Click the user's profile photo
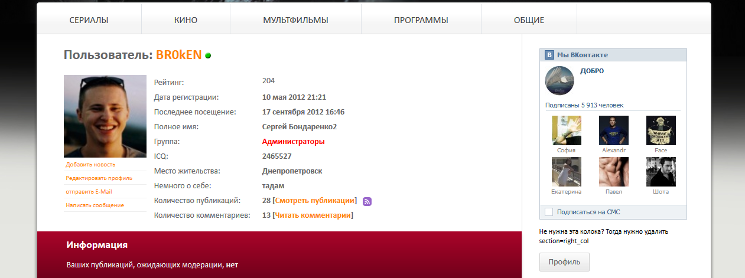The image size is (745, 278). coord(105,116)
